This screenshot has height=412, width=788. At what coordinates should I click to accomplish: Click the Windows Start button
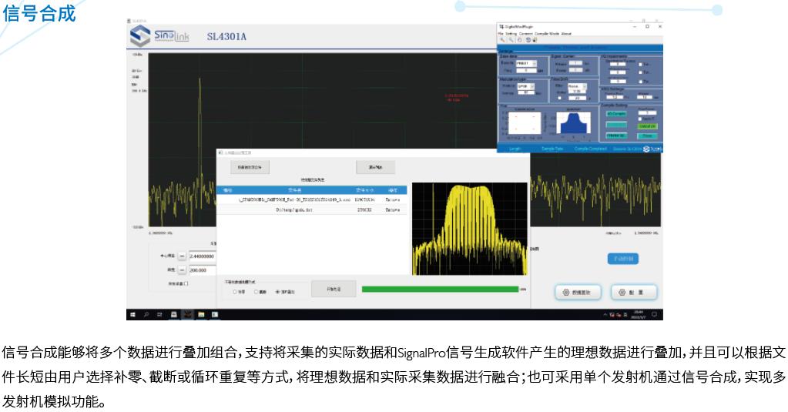(x=132, y=315)
